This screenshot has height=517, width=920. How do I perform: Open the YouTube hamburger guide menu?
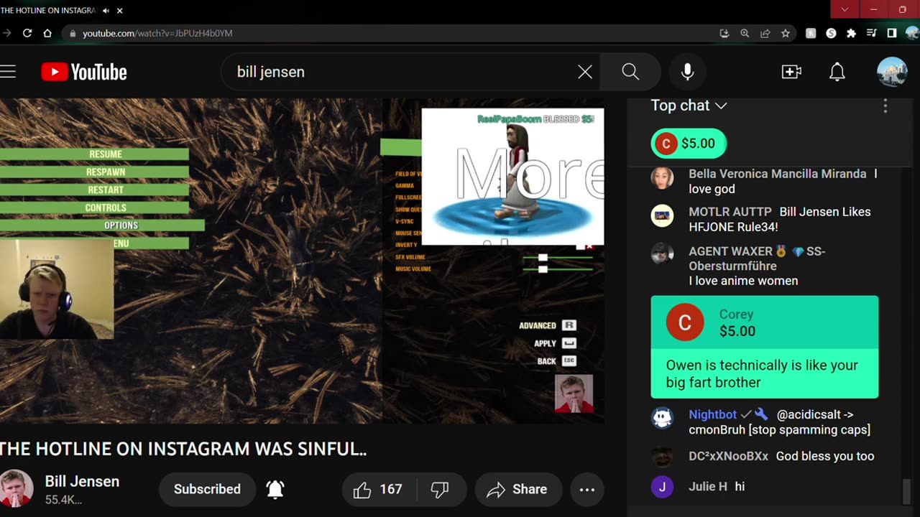point(8,71)
